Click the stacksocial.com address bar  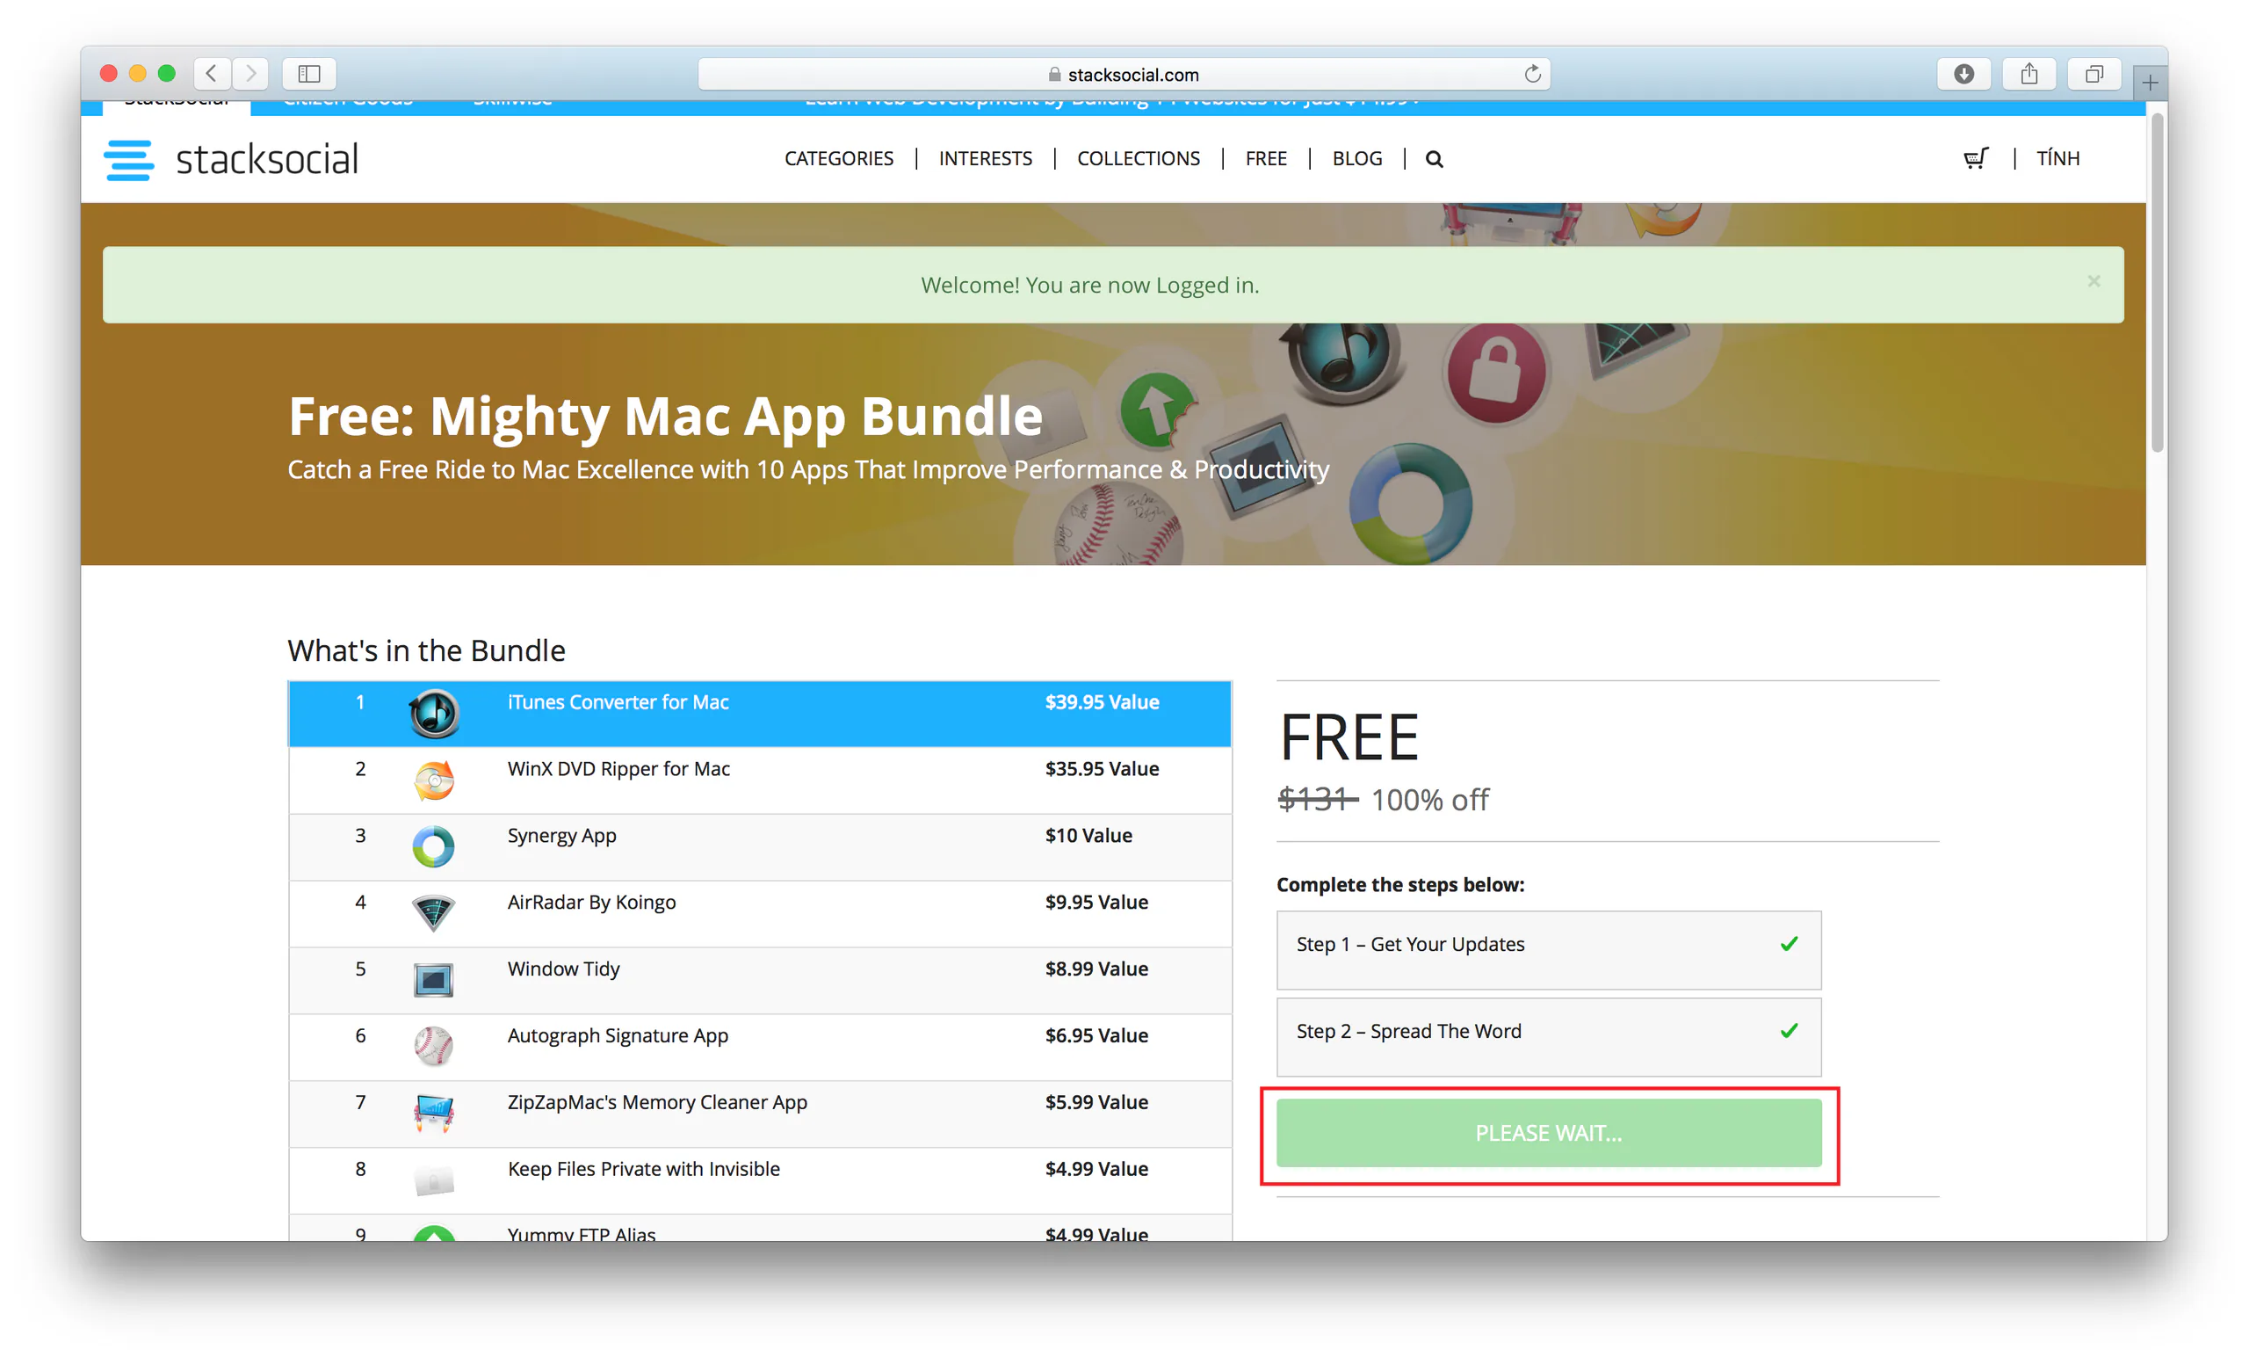click(1124, 74)
